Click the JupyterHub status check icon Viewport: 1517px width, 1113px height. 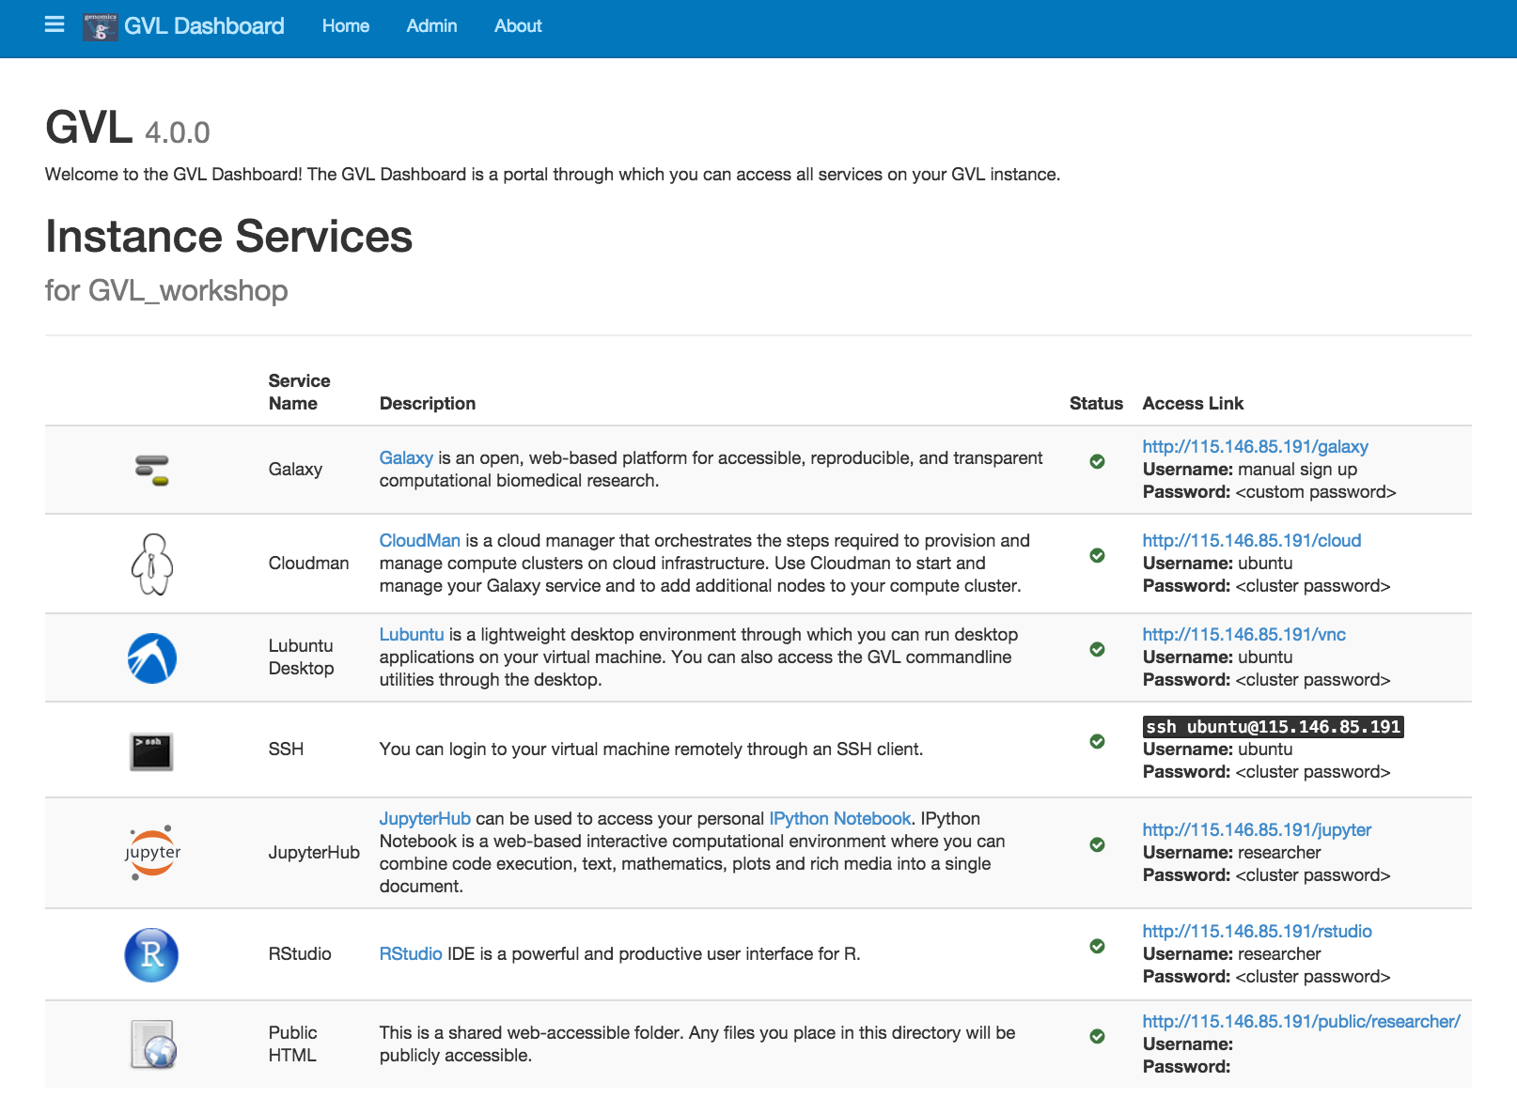(x=1097, y=844)
